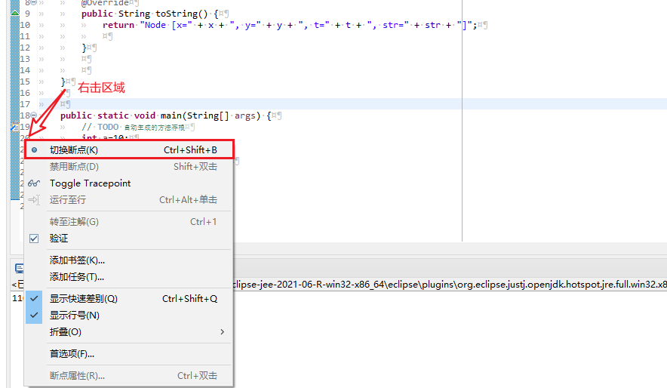Click the TODO task marker beside line 19
The image size is (667, 388).
point(14,127)
